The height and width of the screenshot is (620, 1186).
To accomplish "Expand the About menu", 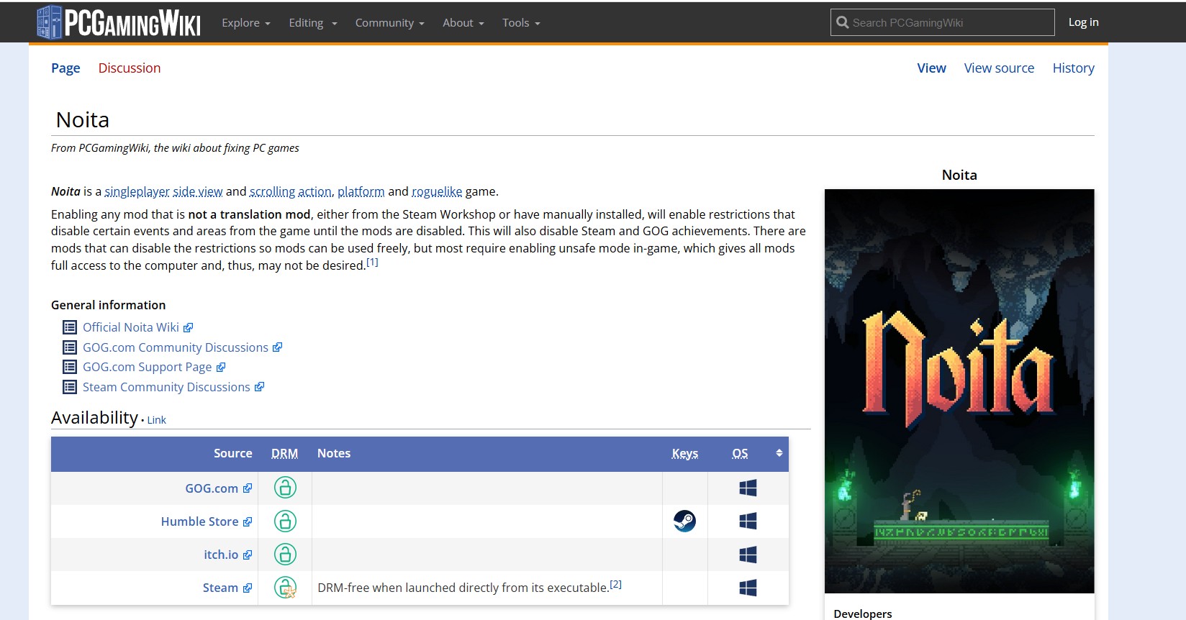I will (463, 23).
